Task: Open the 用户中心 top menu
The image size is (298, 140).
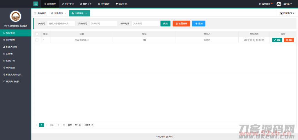Action: (x=68, y=4)
